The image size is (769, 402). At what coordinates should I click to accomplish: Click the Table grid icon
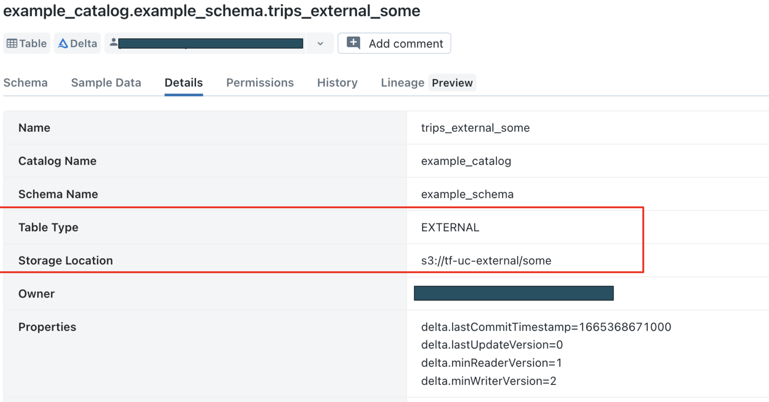click(x=12, y=44)
